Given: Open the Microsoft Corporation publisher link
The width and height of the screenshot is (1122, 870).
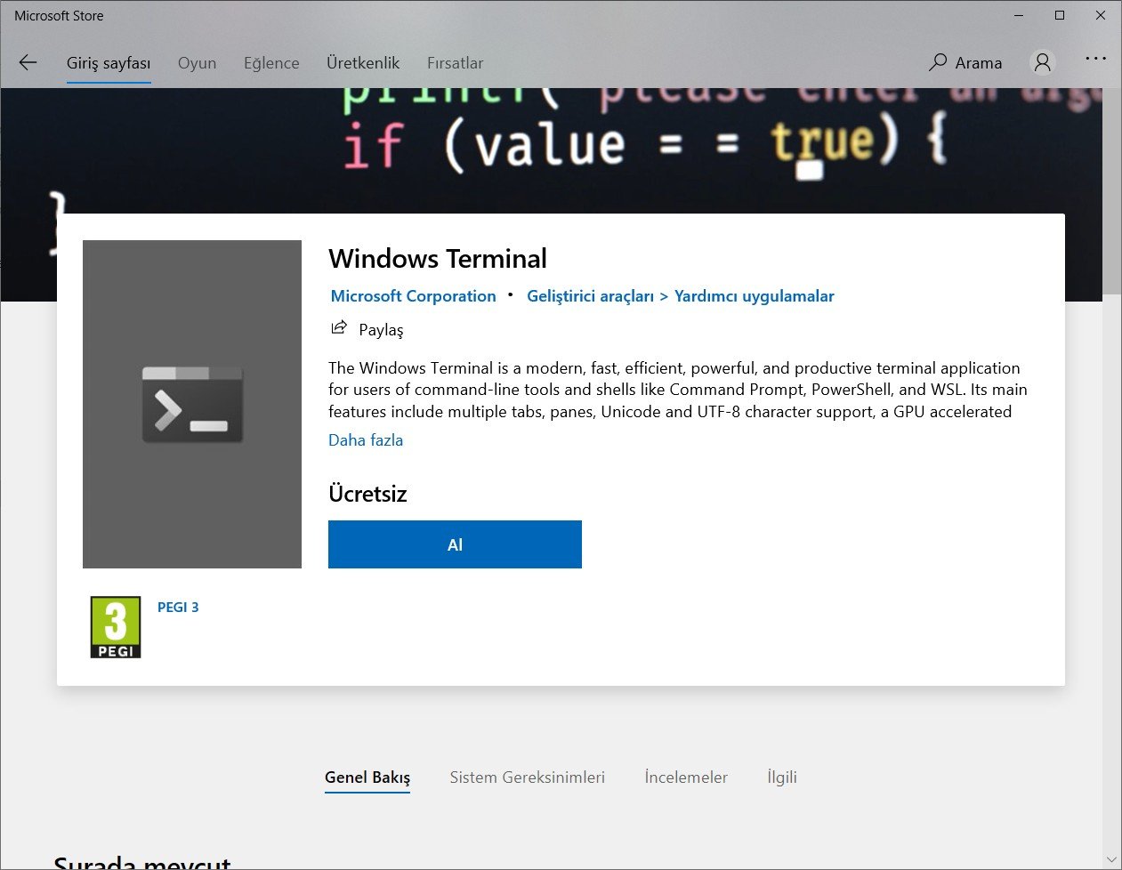Looking at the screenshot, I should tap(413, 295).
